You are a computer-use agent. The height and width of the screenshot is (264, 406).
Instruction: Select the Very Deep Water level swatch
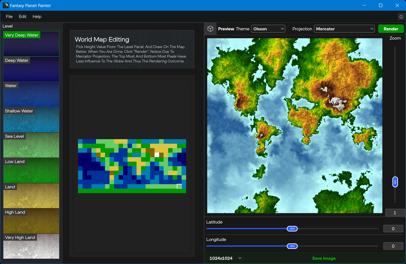(x=31, y=44)
